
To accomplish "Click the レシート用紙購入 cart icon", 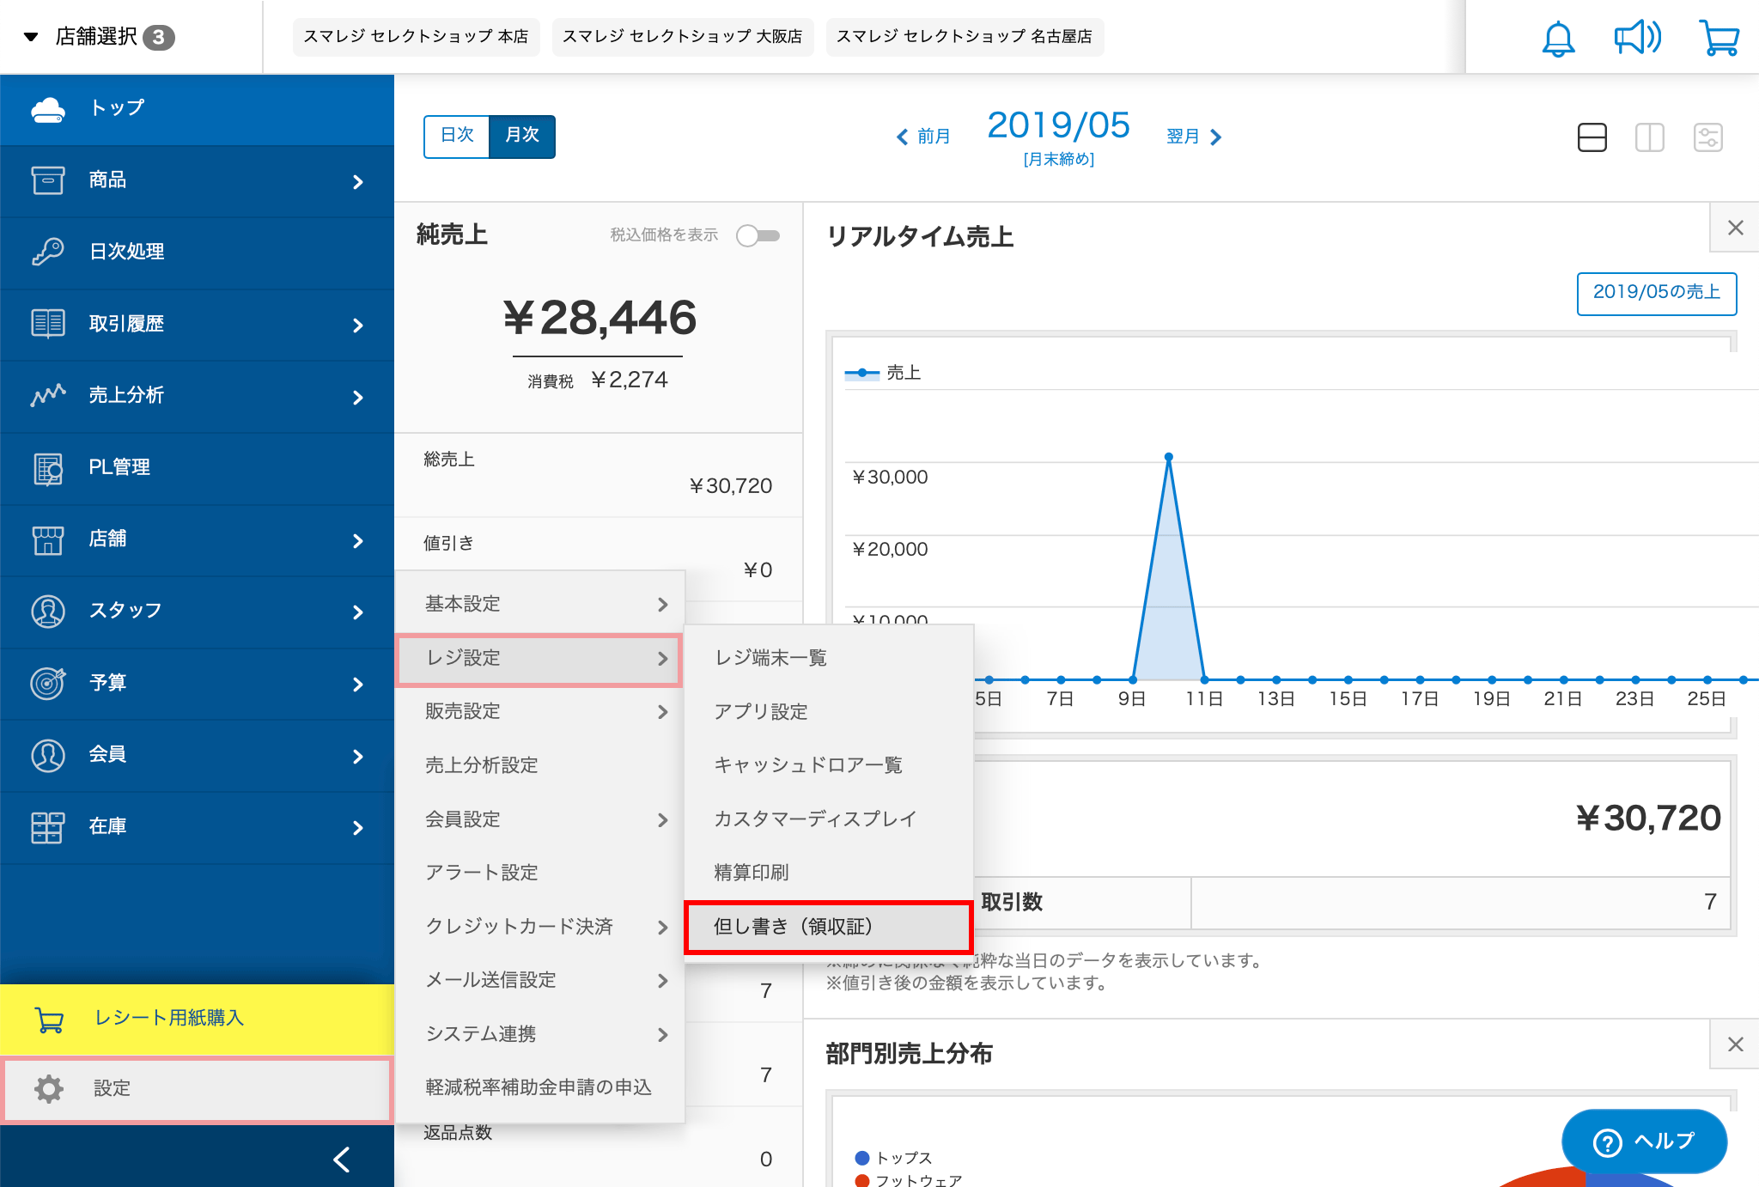I will tap(50, 1020).
